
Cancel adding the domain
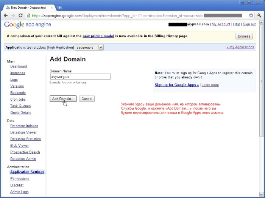87,99
